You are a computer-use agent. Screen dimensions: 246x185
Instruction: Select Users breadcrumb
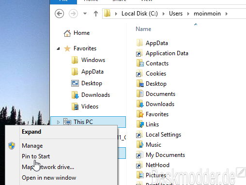[x=176, y=14]
